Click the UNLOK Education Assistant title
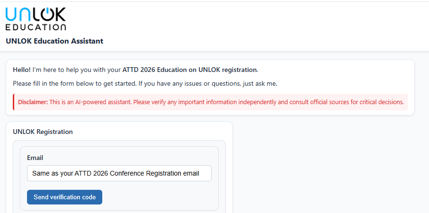Image resolution: width=429 pixels, height=213 pixels. (54, 41)
